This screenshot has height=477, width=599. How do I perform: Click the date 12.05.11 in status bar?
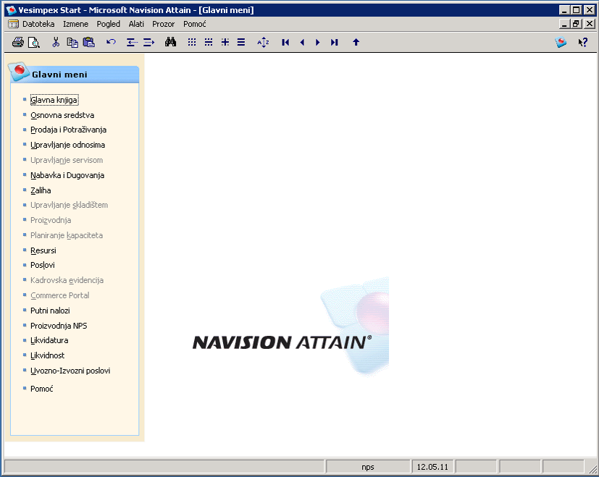pyautogui.click(x=432, y=467)
